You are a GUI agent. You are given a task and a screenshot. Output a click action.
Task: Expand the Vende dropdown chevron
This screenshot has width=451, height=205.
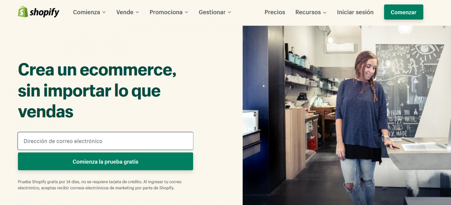point(137,12)
